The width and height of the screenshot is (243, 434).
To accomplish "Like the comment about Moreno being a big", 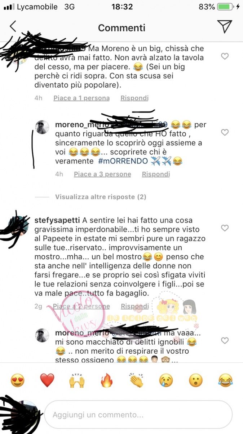I will [x=225, y=56].
